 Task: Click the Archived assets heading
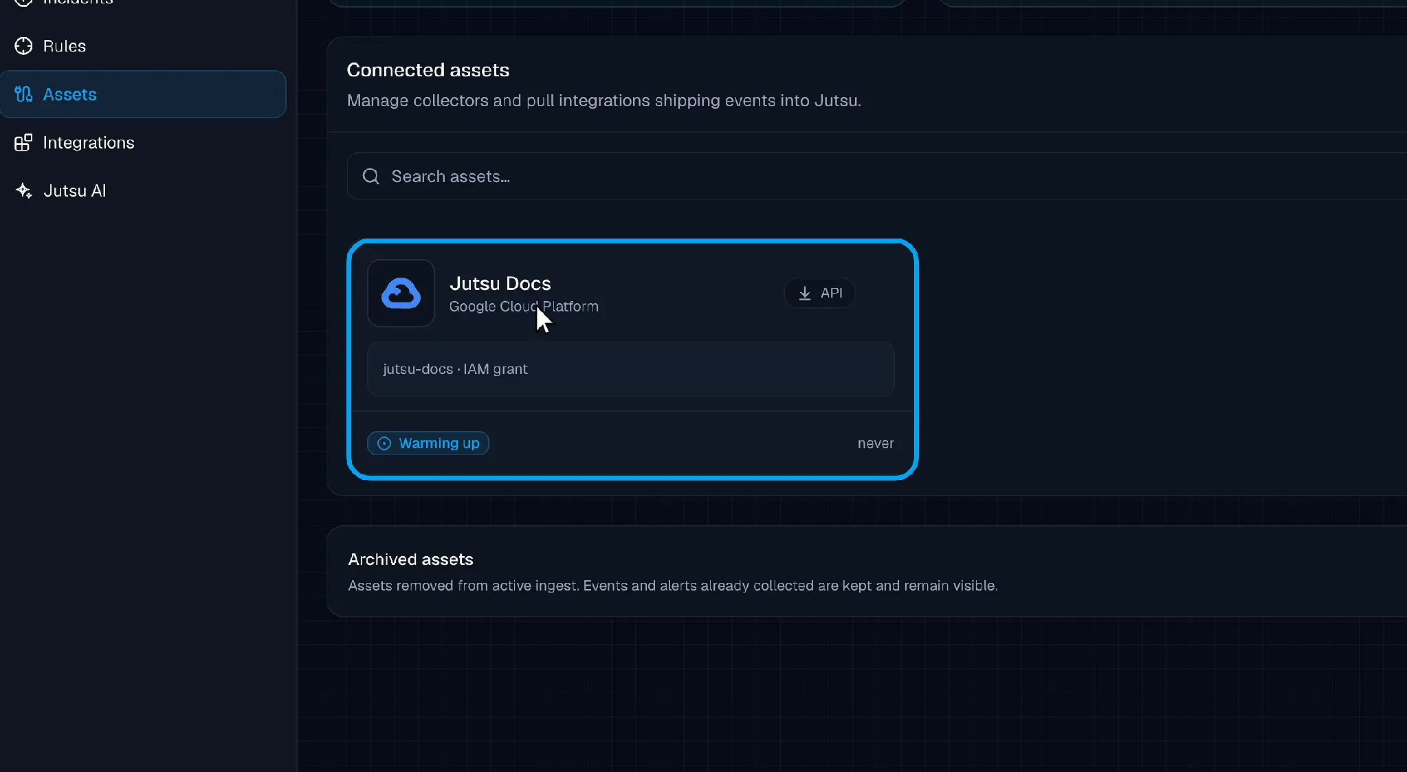click(x=410, y=560)
